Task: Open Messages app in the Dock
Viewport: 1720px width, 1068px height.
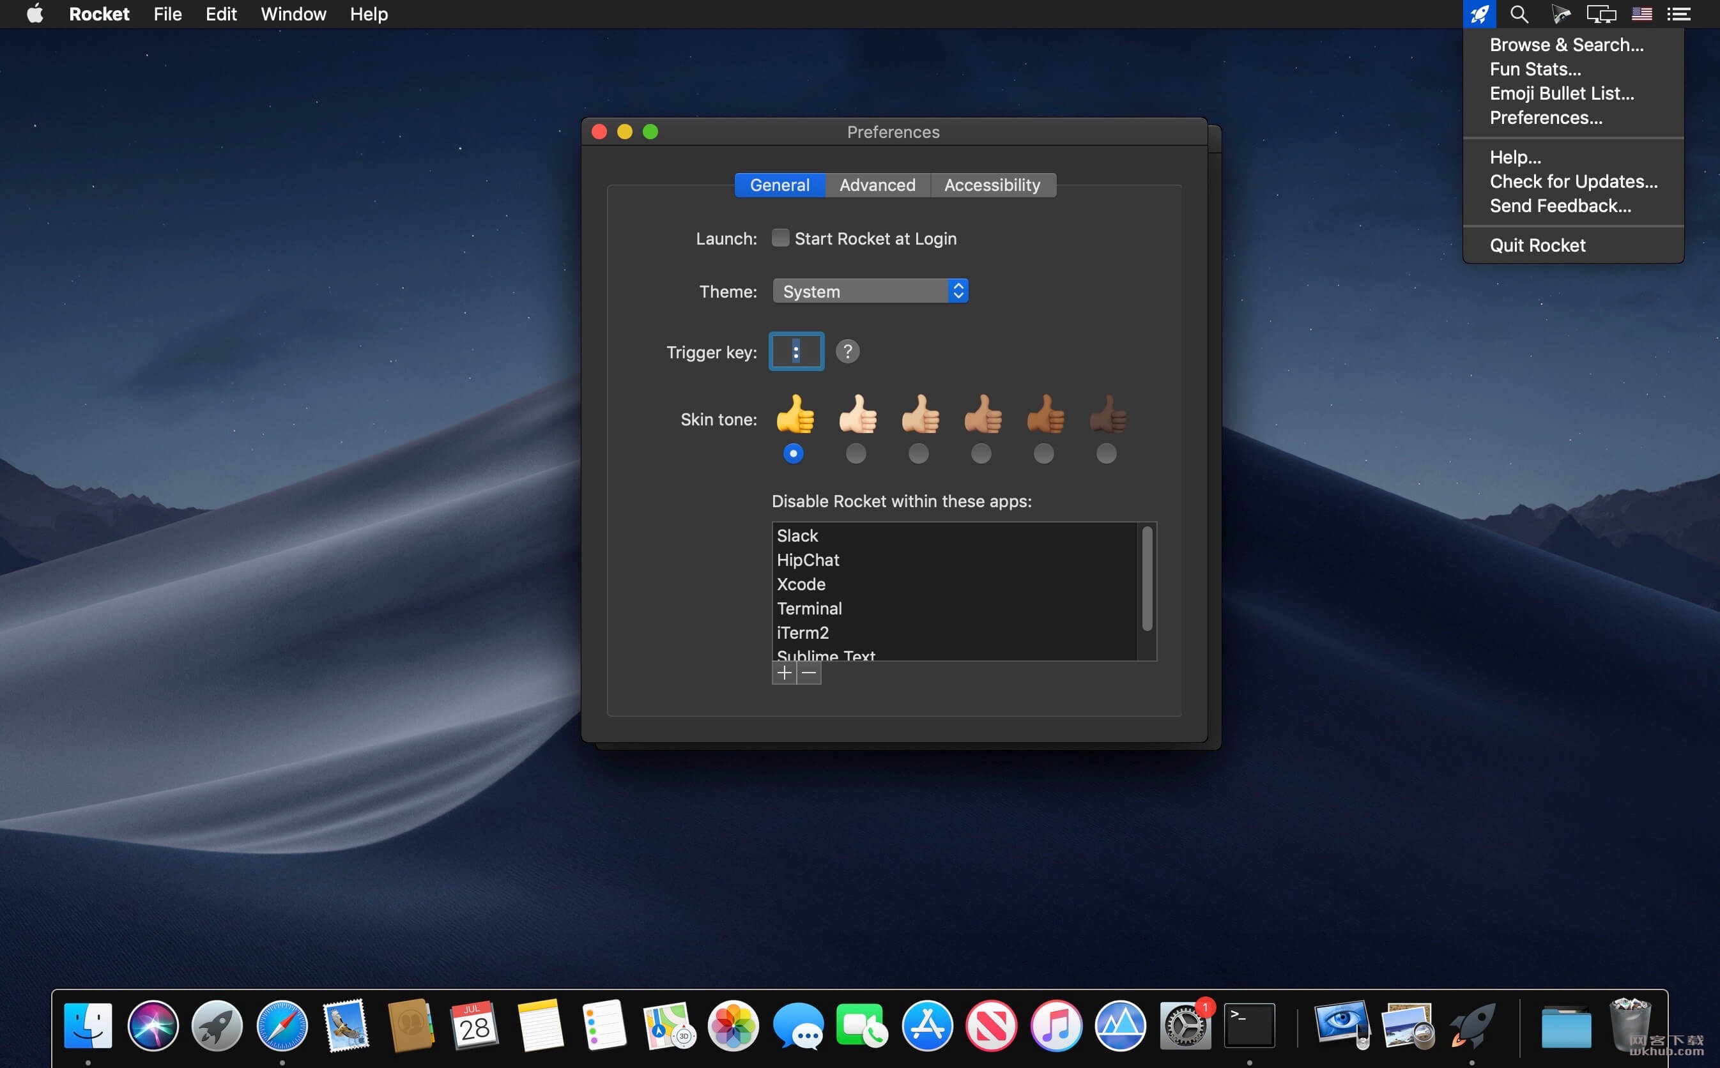Action: [x=798, y=1026]
